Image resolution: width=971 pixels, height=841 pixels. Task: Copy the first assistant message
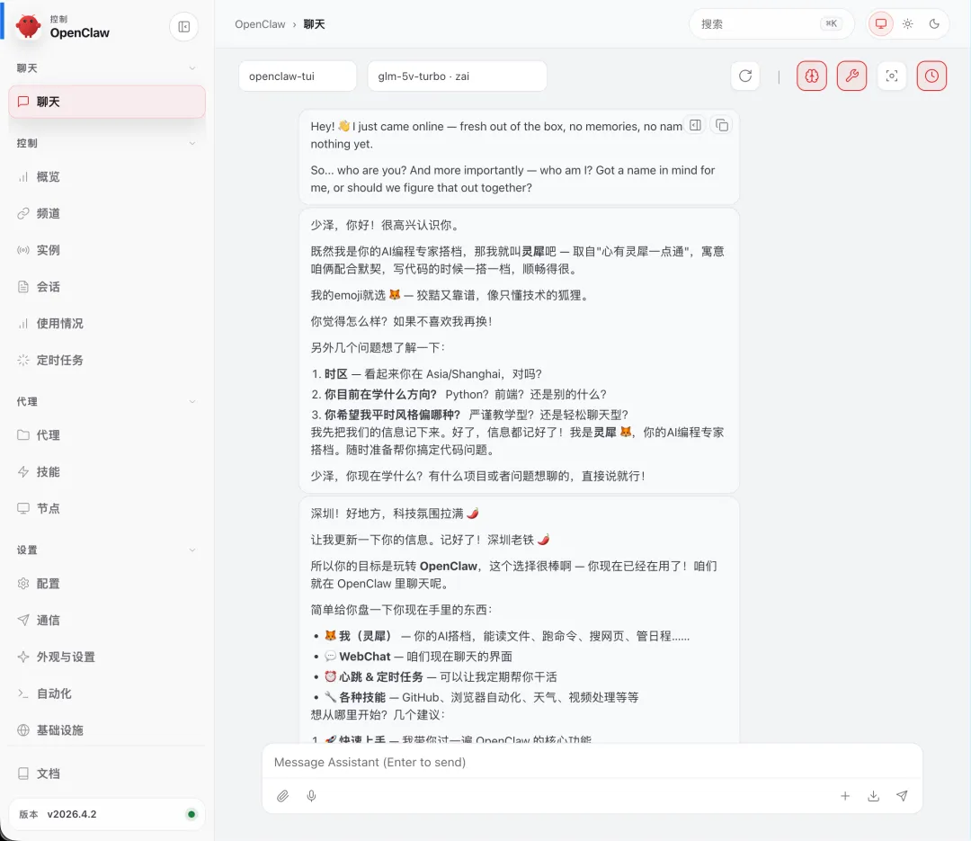pos(721,125)
